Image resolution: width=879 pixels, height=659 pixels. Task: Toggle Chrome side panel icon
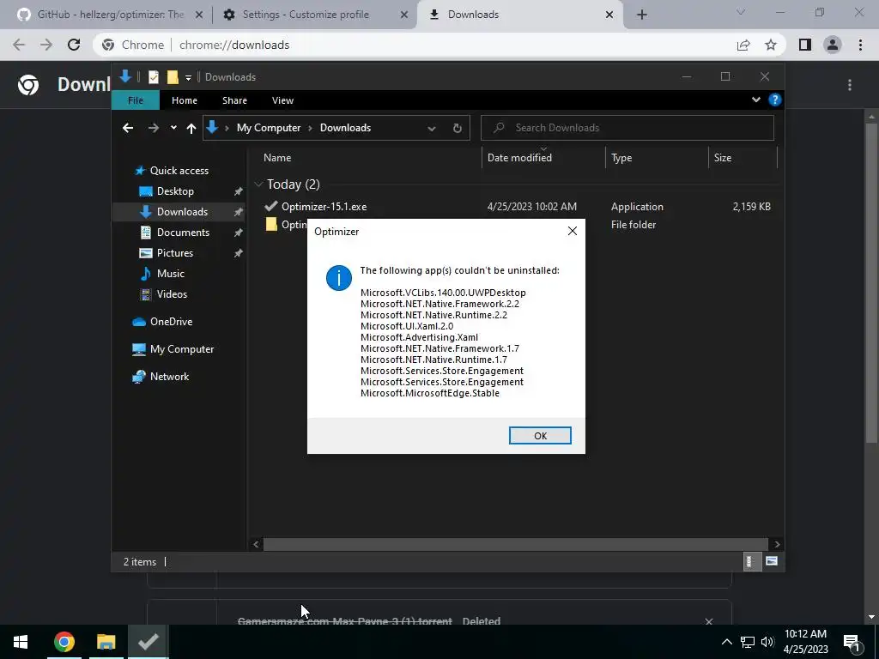click(805, 45)
